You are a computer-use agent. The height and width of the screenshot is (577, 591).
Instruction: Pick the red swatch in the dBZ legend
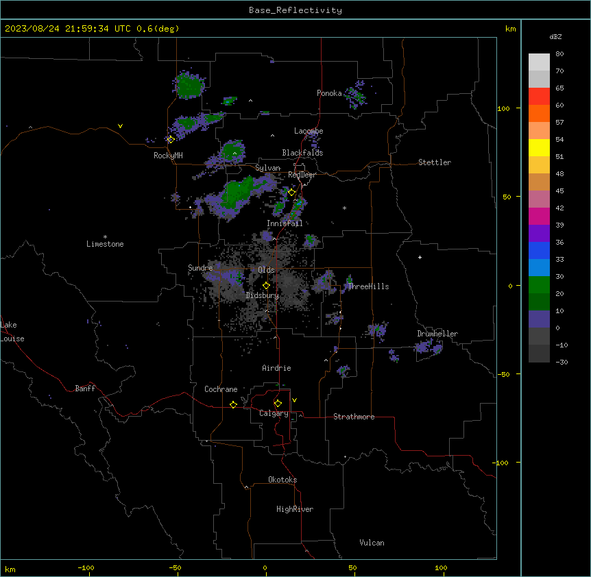coord(539,97)
